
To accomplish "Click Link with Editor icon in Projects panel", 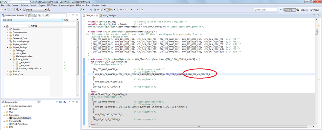I will (43, 15).
